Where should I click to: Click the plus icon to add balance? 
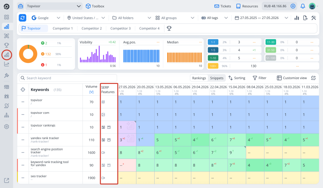pyautogui.click(x=293, y=6)
